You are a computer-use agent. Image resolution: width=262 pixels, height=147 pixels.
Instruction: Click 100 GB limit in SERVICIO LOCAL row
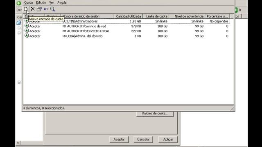pos(163,31)
